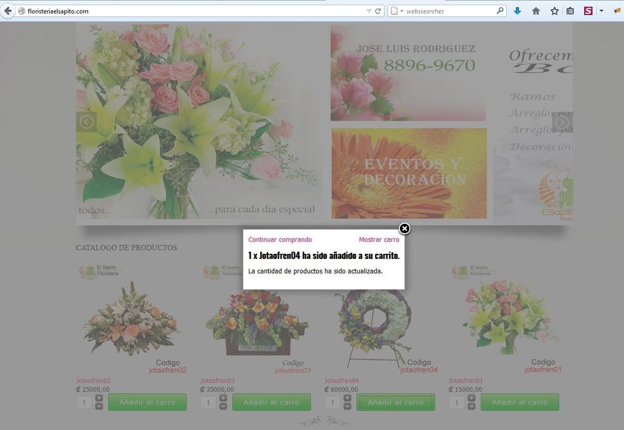Viewport: 624px width, 430px height.
Task: Open the Jose Luis Rodriguez phone banner
Action: pyautogui.click(x=408, y=73)
